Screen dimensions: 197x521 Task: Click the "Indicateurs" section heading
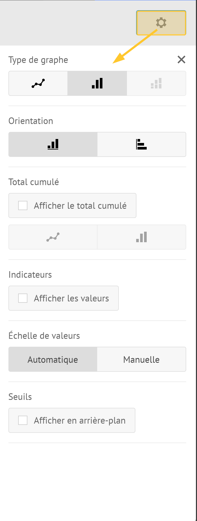(x=30, y=275)
